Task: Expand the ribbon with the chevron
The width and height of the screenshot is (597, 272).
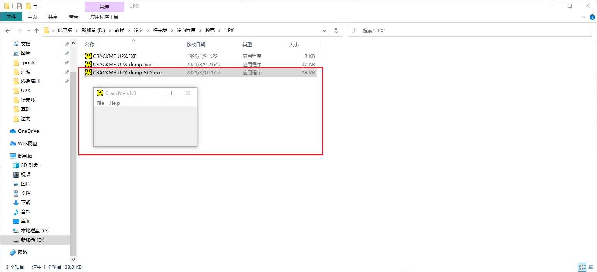Action: [583, 17]
